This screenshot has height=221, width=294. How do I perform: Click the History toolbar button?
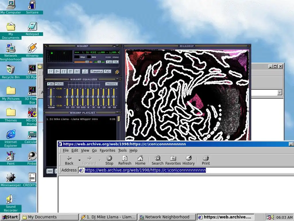[188, 160]
